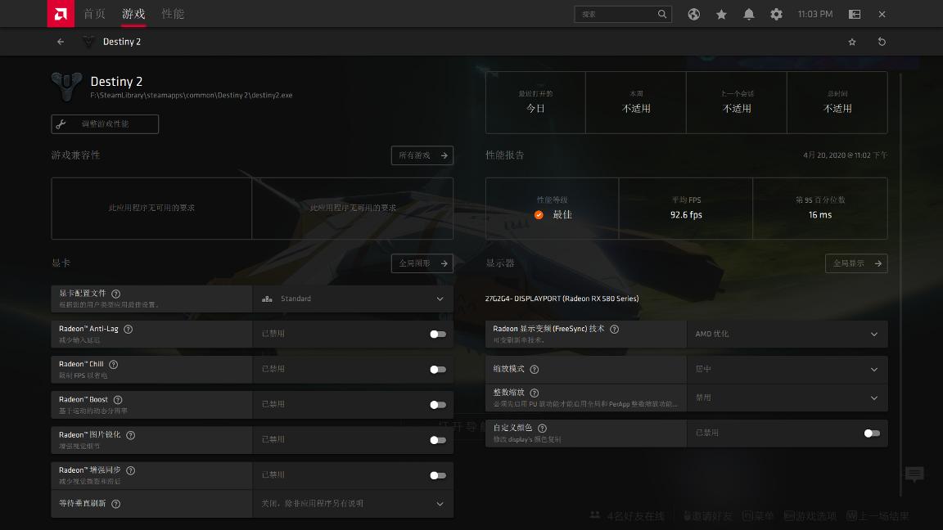
Task: Open the FreeSync AMD 优化 dropdown
Action: (x=787, y=334)
